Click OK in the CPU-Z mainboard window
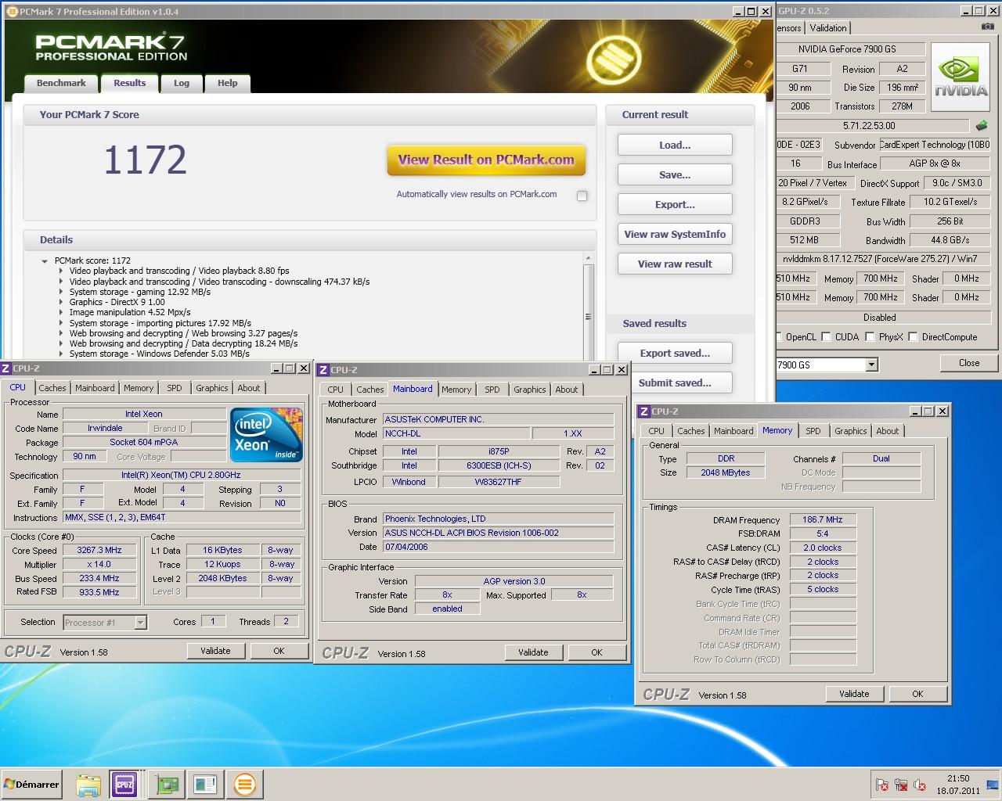 click(x=597, y=652)
